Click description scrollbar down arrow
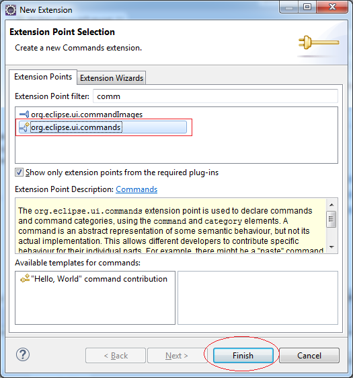The image size is (353, 378). (331, 247)
